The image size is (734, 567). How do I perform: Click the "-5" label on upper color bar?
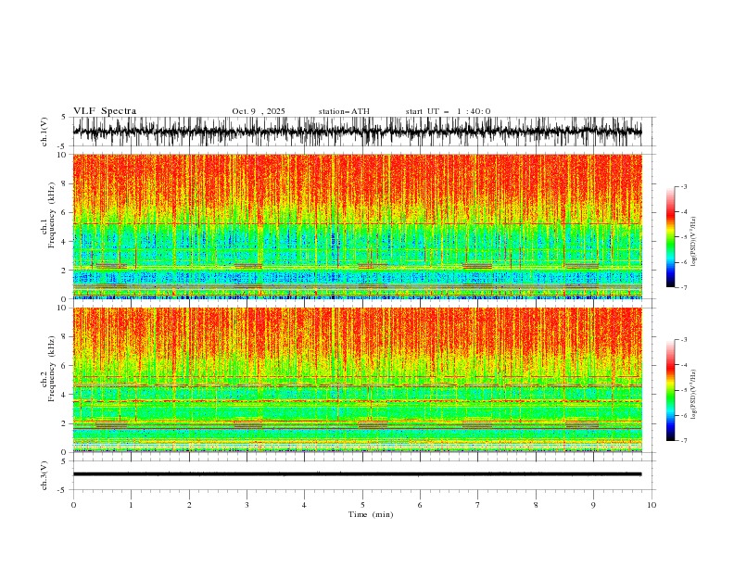tap(683, 237)
